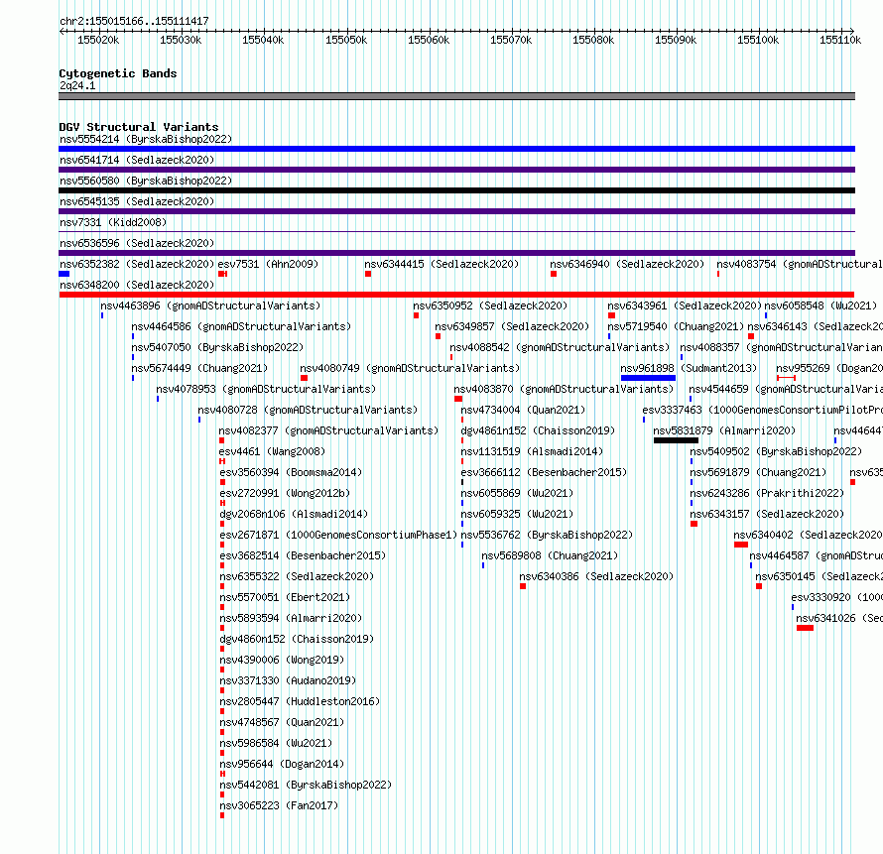883x854 pixels.
Task: Open nsv5560580 (ByrskaBishop2022) label
Action: tap(146, 181)
